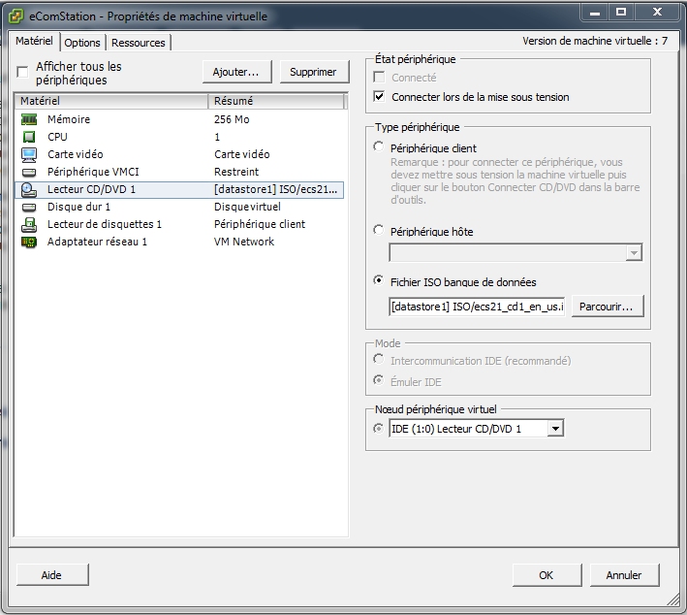
Task: Enable Afficher tous les périphériques checkbox
Action: [x=22, y=72]
